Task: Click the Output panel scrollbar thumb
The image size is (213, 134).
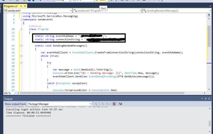Action: pos(210,123)
